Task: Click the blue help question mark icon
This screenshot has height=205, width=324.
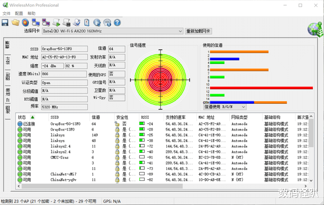Action: click(x=117, y=22)
